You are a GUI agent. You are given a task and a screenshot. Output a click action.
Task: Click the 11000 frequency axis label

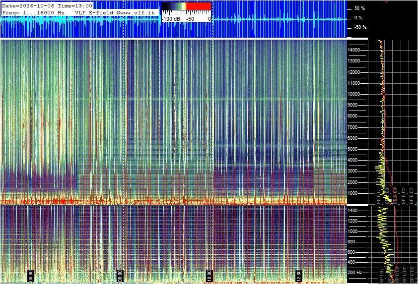(354, 83)
